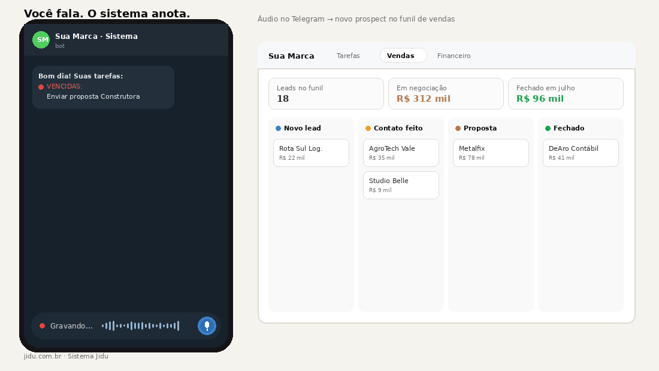Click the R$ 22 mil amount

[292, 158]
